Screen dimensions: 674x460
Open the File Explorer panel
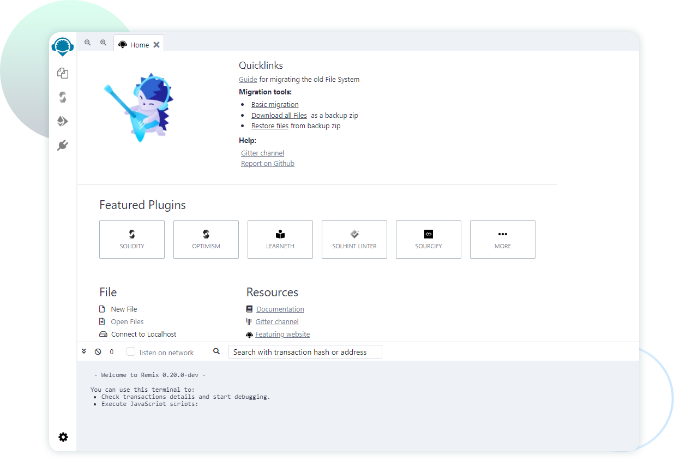(x=63, y=73)
